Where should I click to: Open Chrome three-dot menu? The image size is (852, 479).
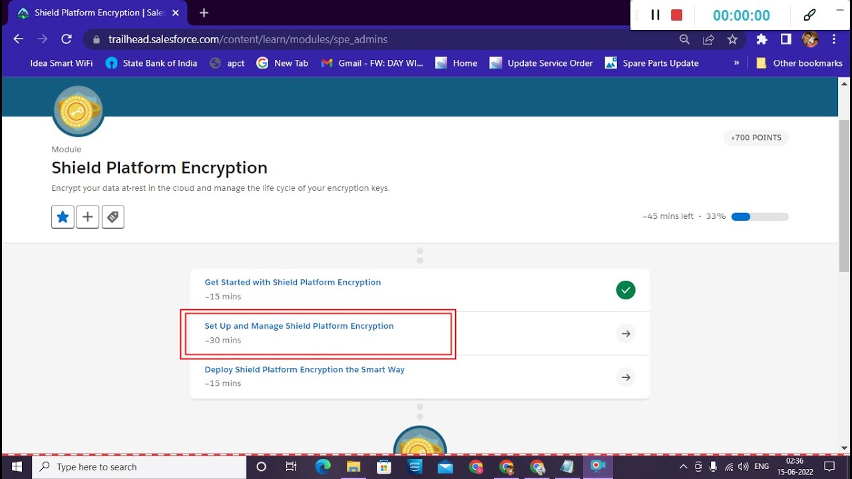[x=834, y=39]
